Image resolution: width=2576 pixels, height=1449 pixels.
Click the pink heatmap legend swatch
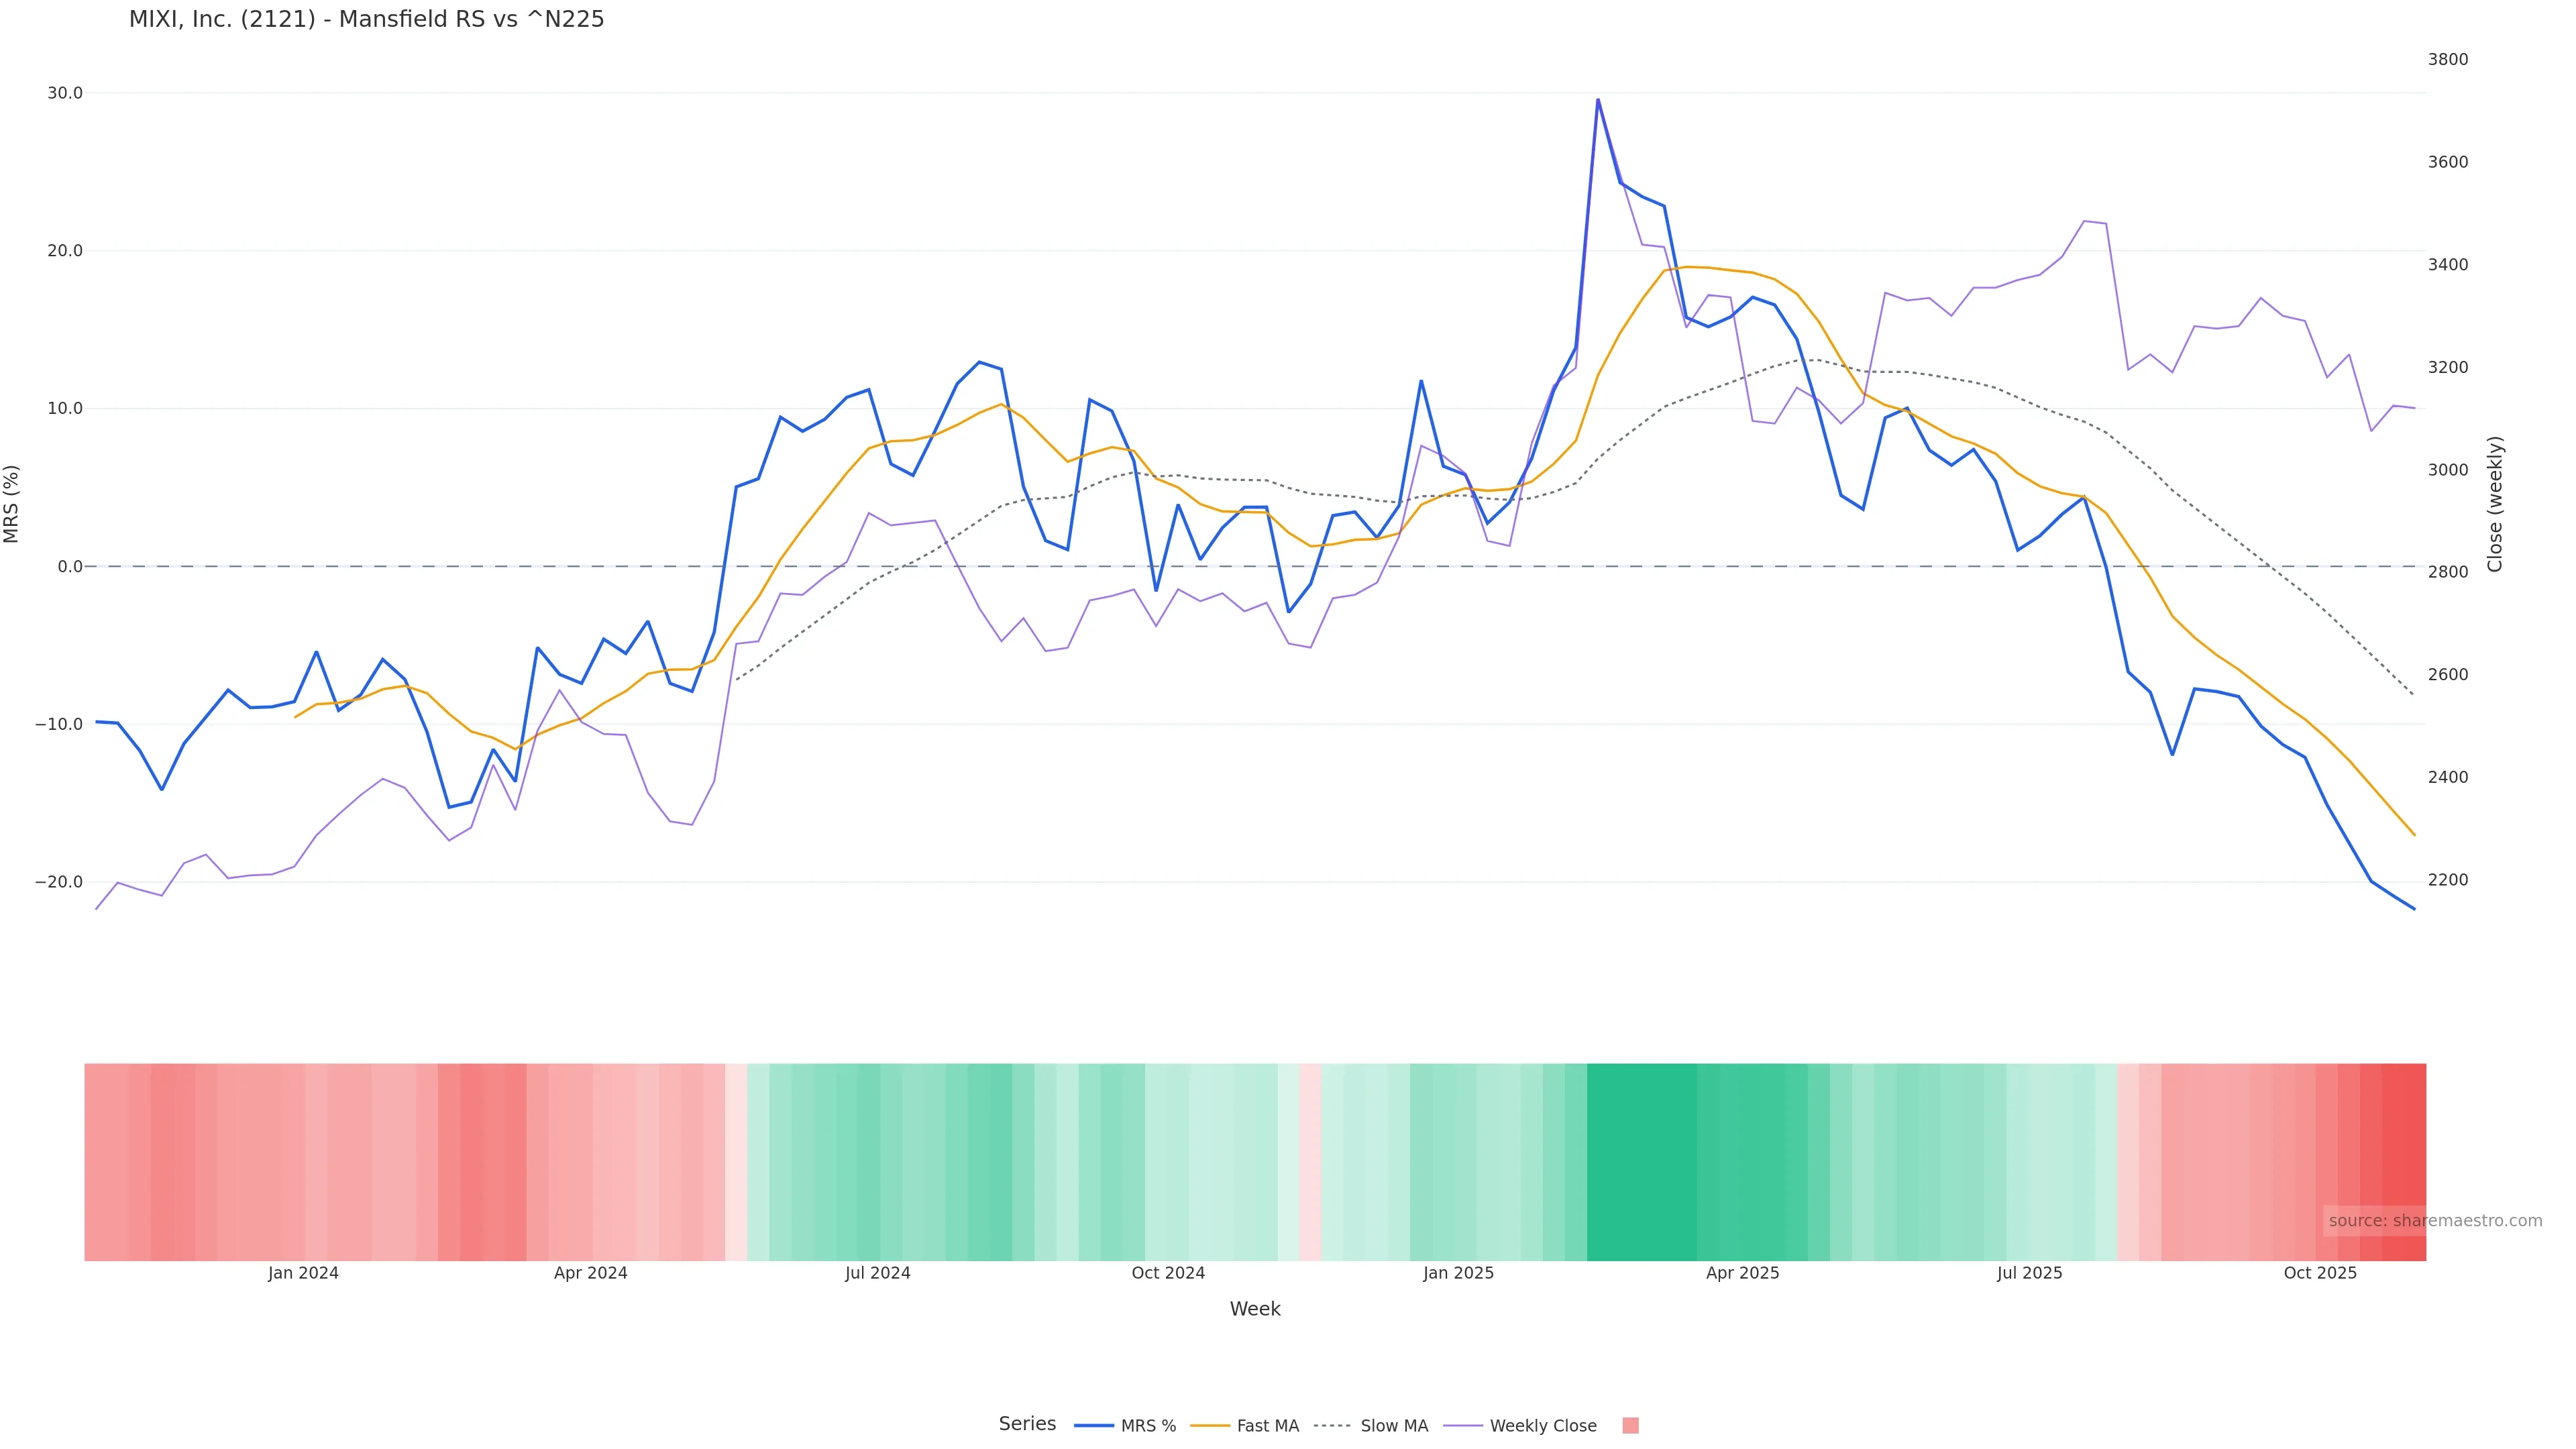pos(1630,1426)
